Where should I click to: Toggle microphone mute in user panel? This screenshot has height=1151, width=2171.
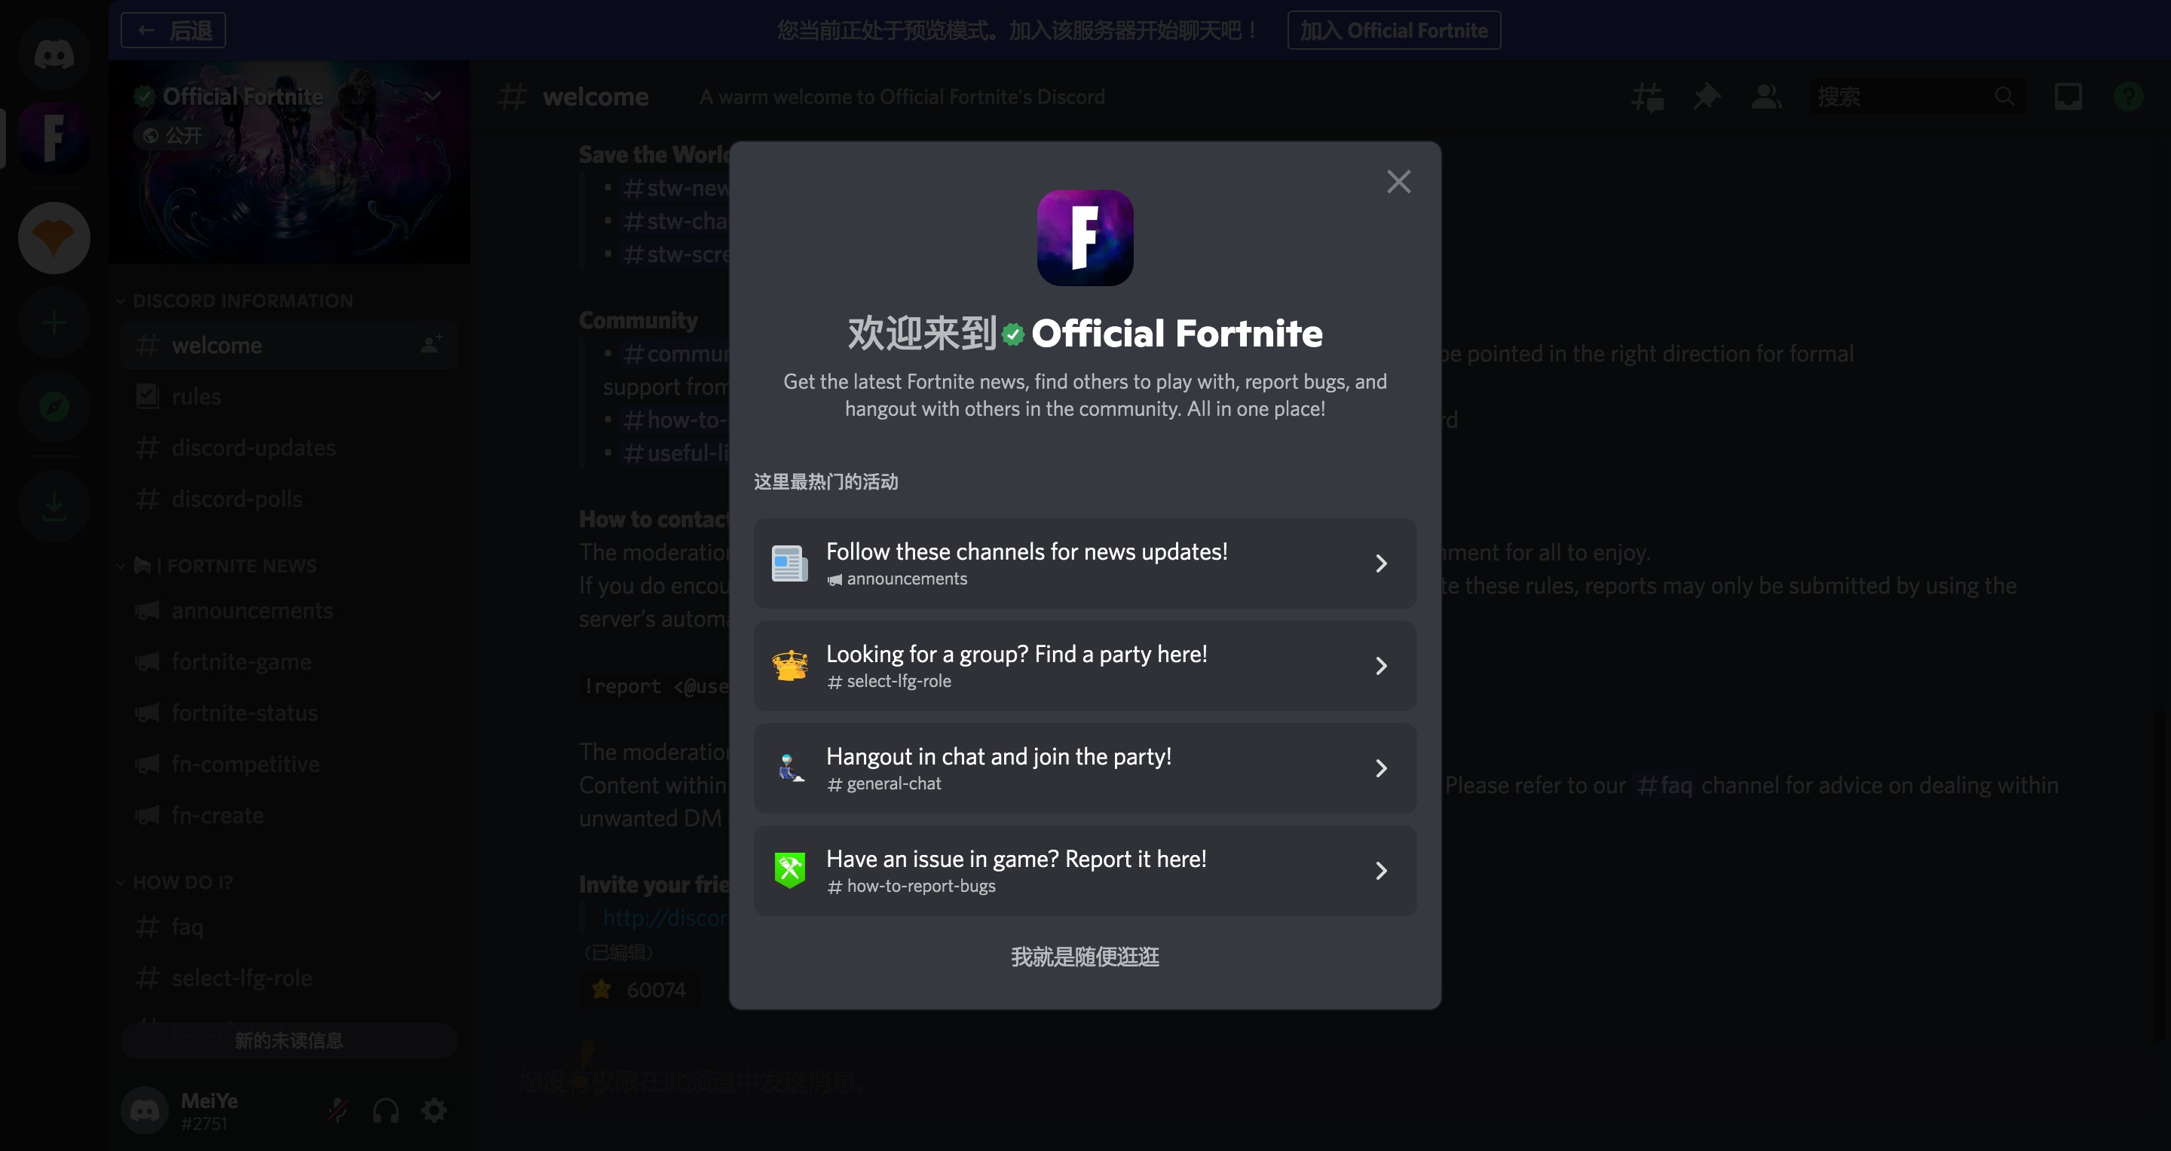point(338,1110)
